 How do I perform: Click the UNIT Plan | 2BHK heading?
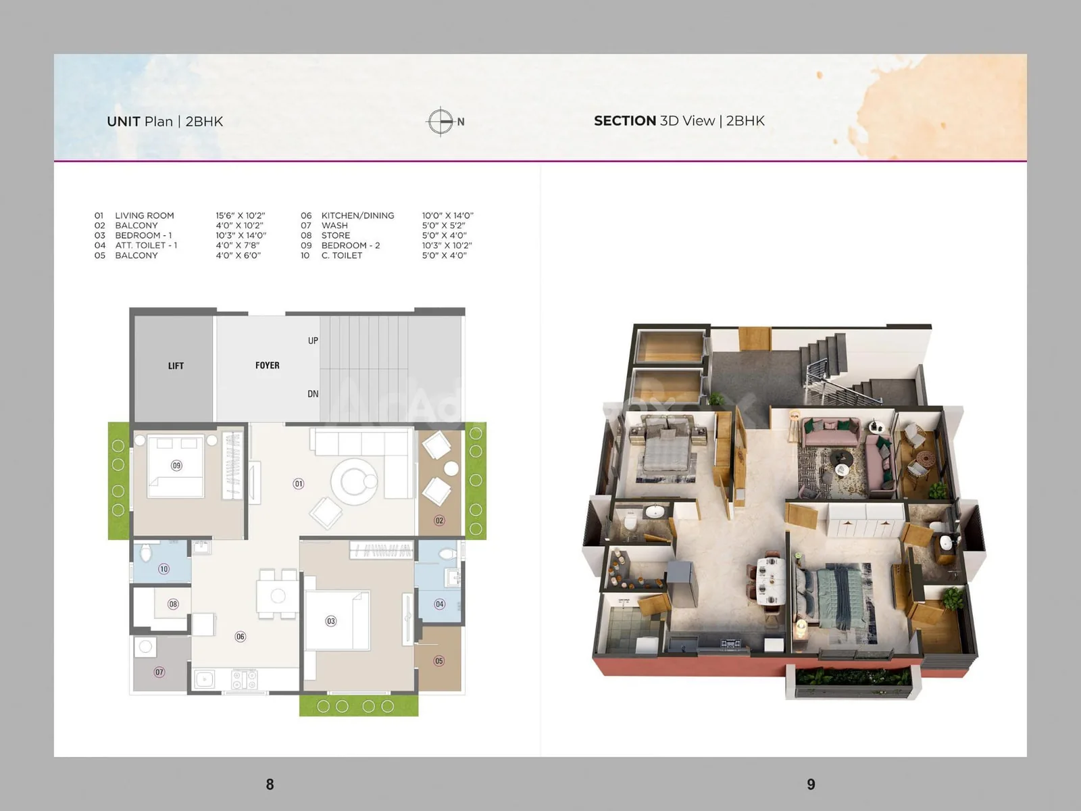click(x=165, y=122)
